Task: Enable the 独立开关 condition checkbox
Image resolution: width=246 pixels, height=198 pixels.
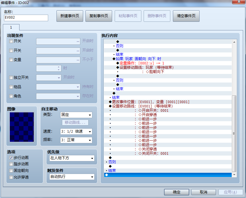Action: click(11, 77)
